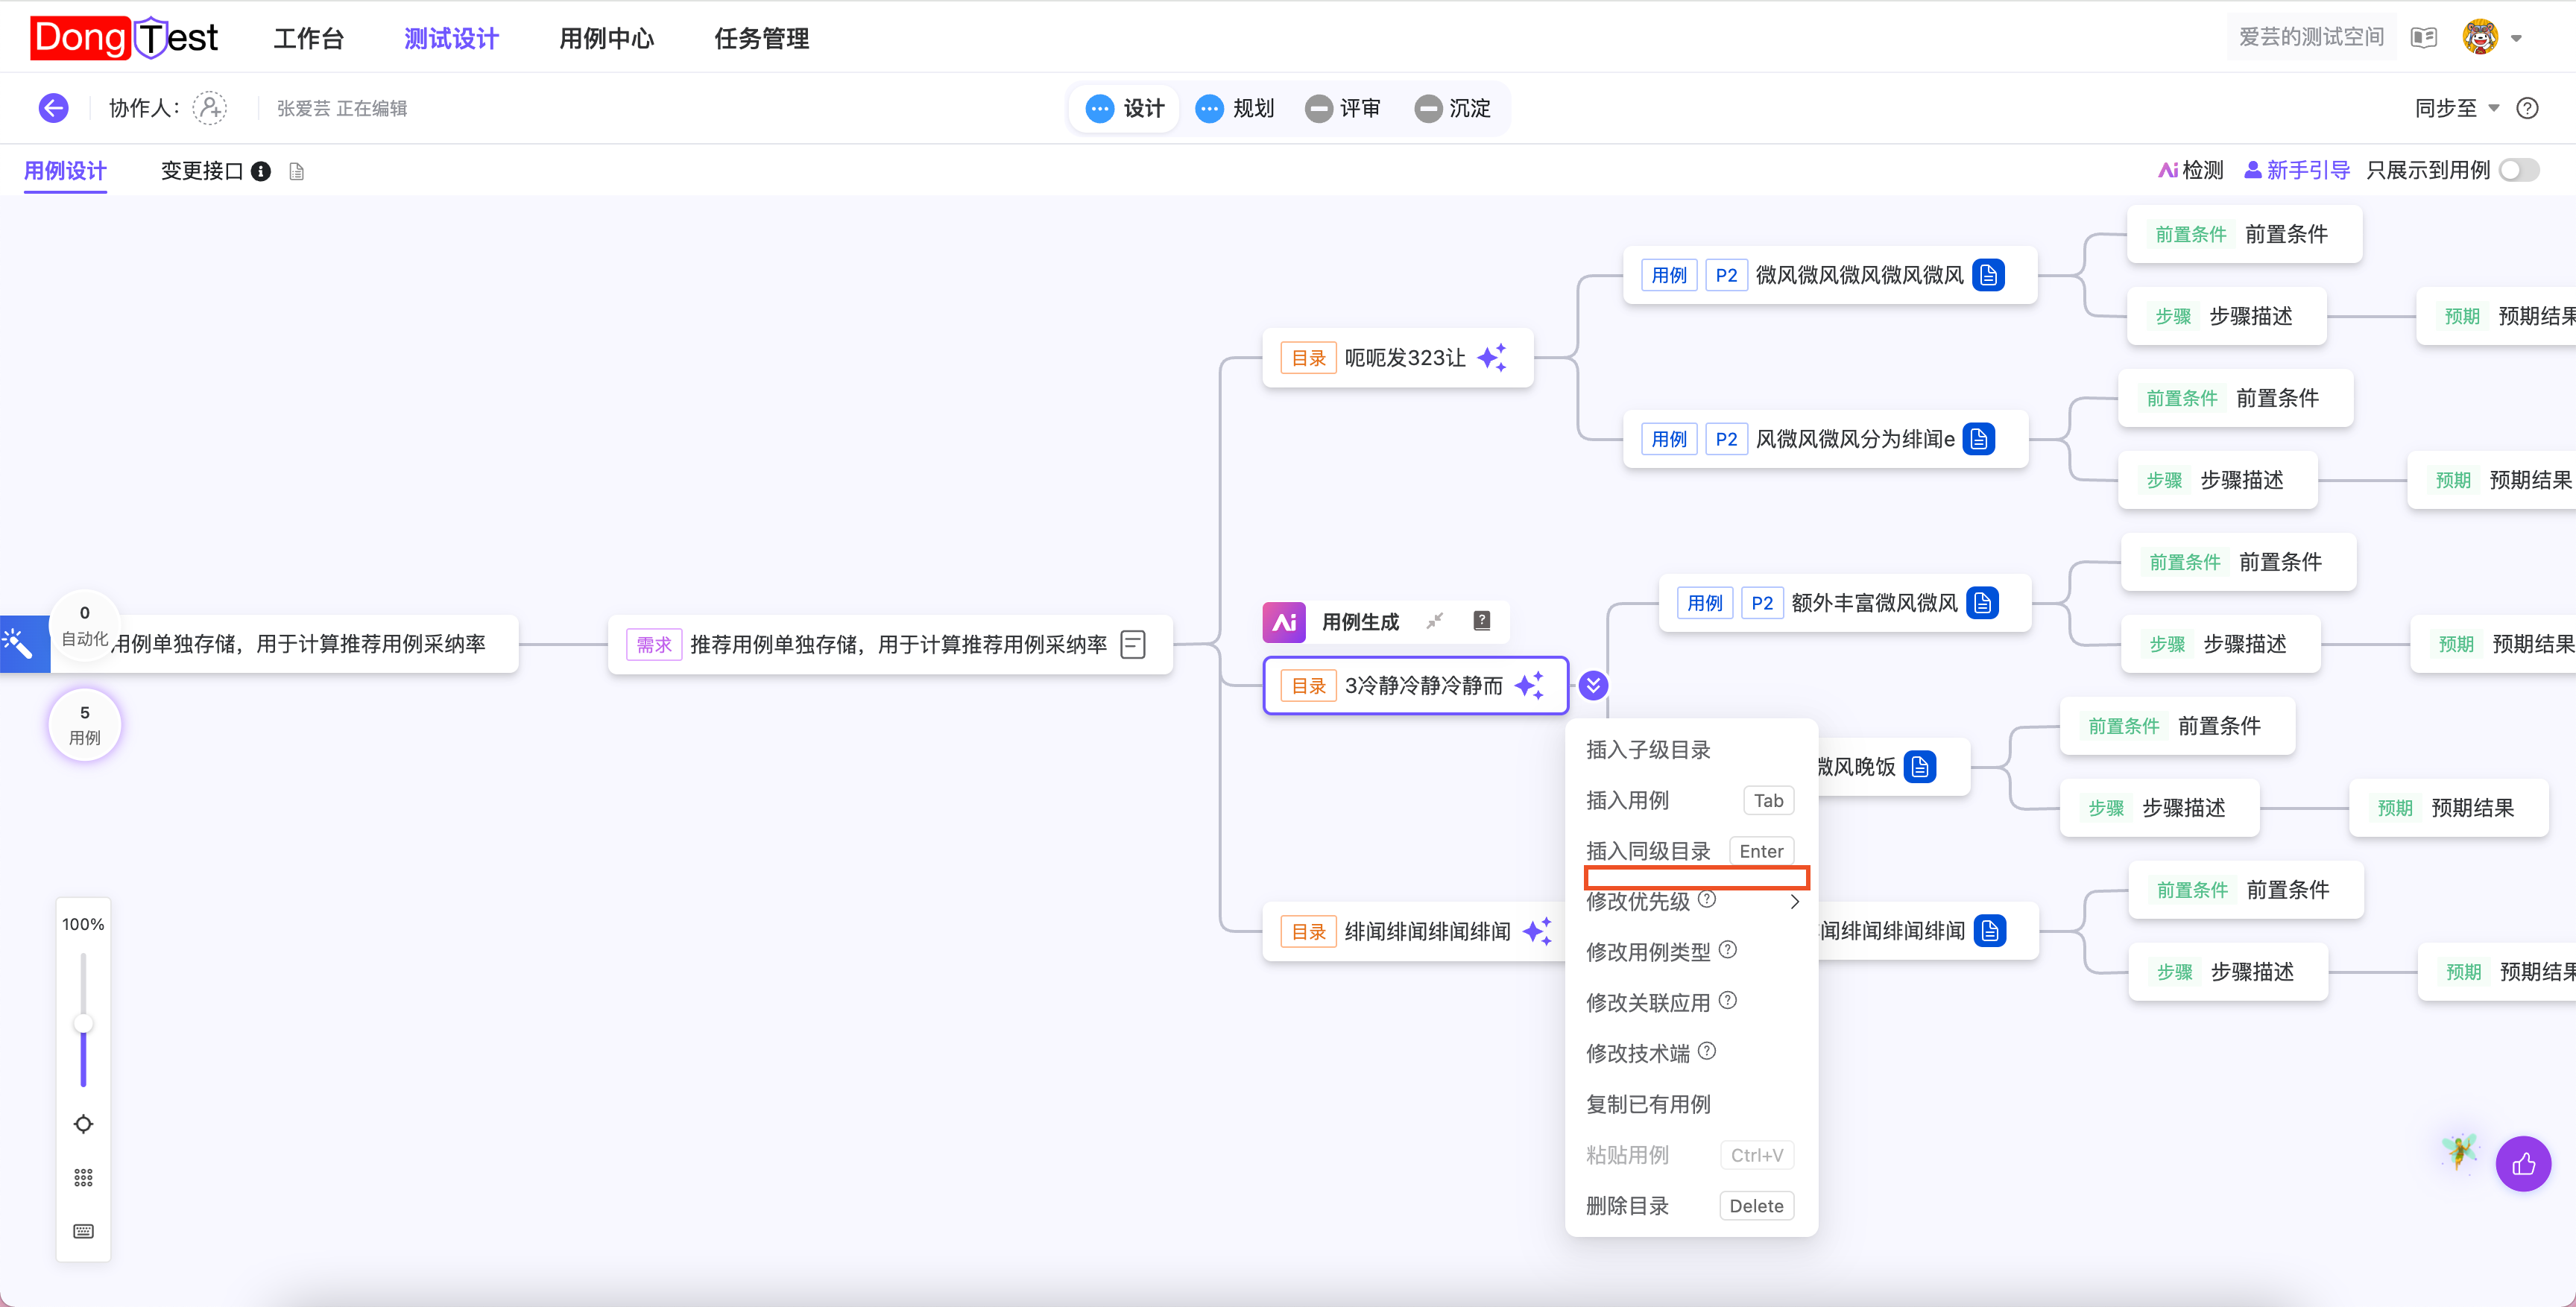The width and height of the screenshot is (2576, 1307).
Task: Click the help question mark icon by 同步至
Action: tap(2527, 108)
